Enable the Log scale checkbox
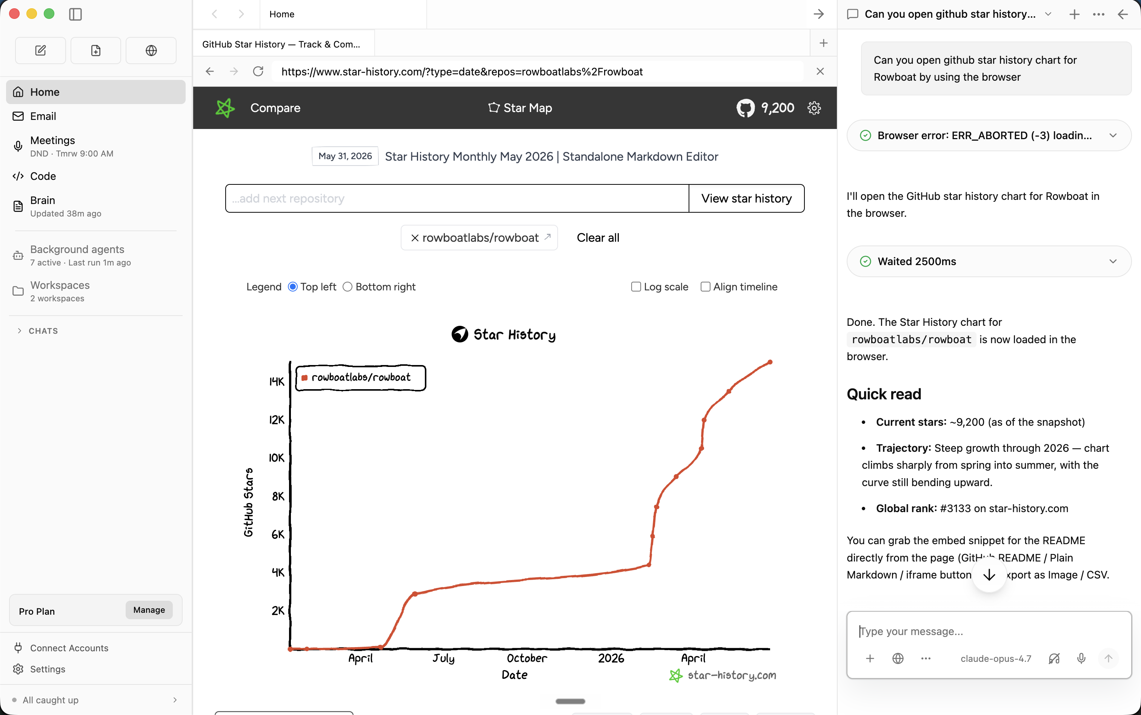This screenshot has height=715, width=1141. point(636,287)
